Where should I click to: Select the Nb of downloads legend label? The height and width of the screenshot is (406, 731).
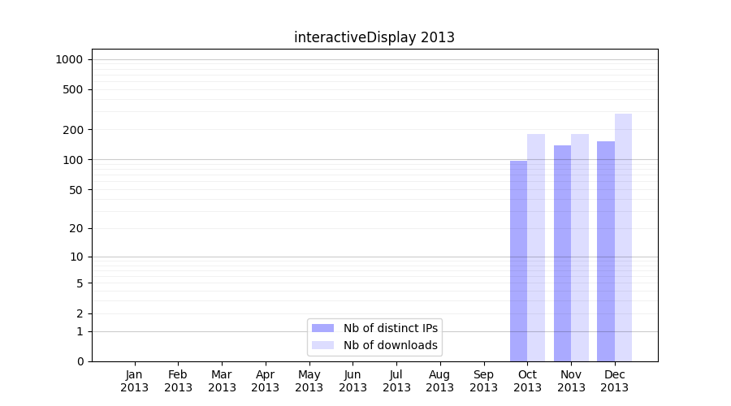[391, 345]
